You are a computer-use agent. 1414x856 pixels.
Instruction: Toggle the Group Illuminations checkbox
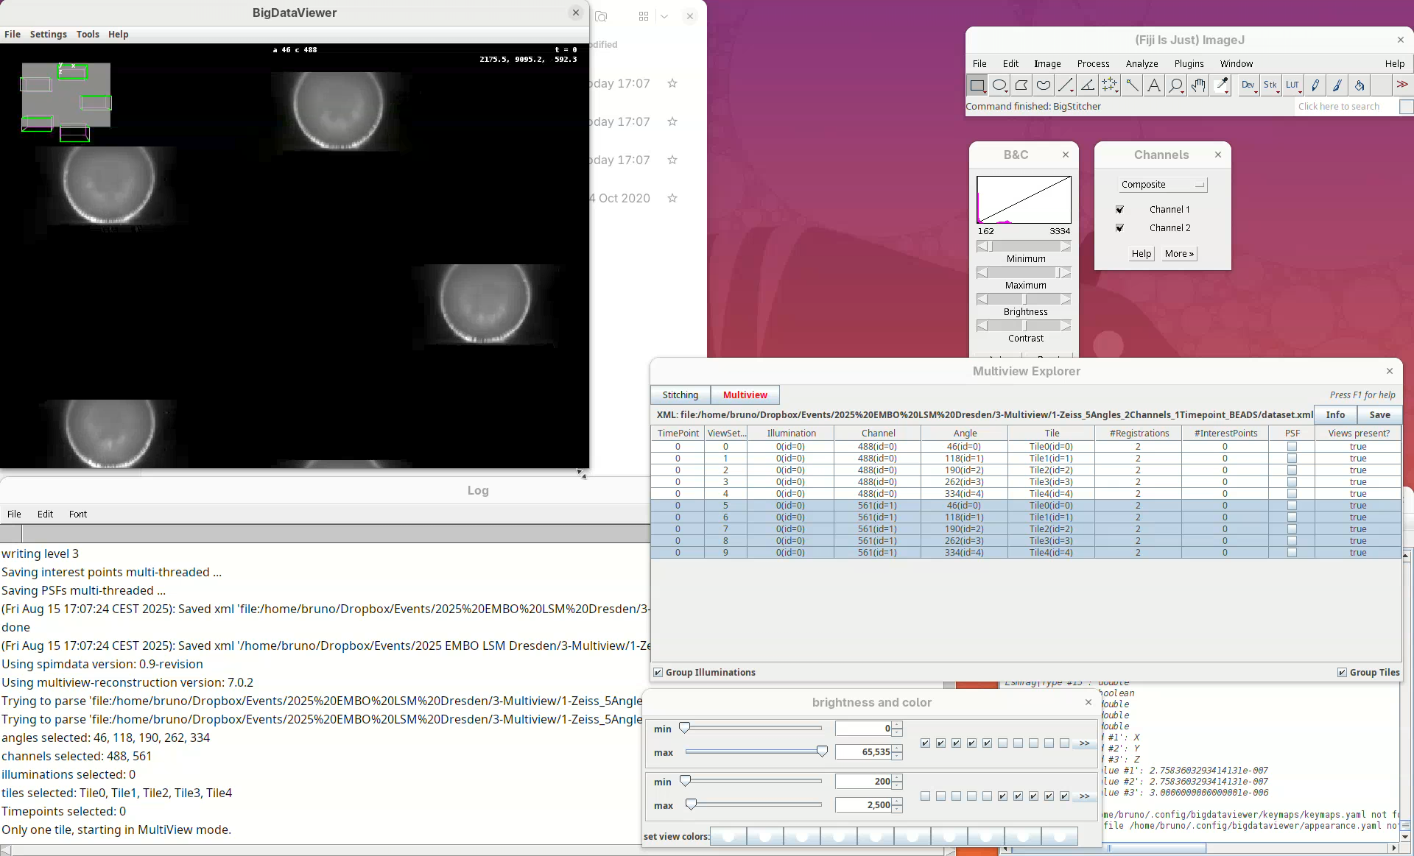coord(658,672)
